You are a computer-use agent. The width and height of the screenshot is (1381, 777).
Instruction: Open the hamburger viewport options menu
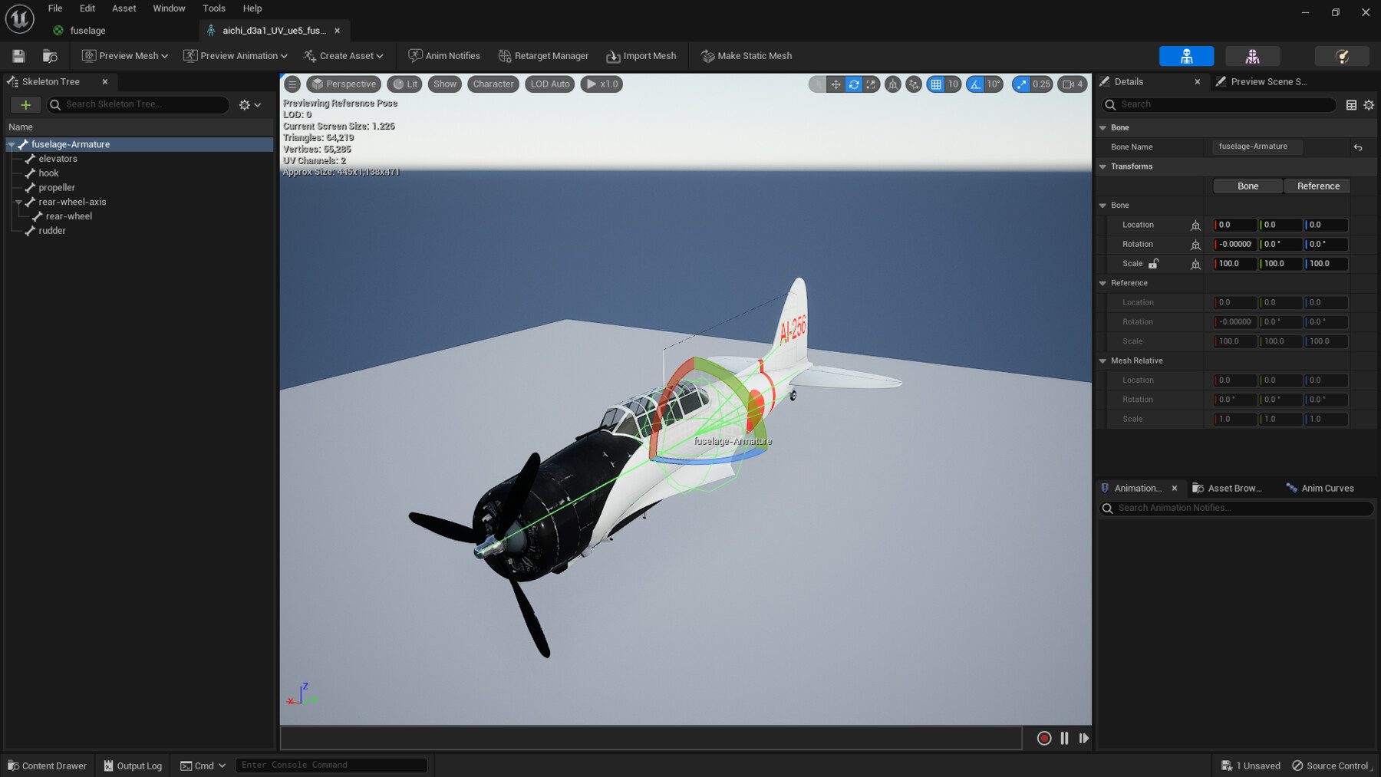[292, 84]
